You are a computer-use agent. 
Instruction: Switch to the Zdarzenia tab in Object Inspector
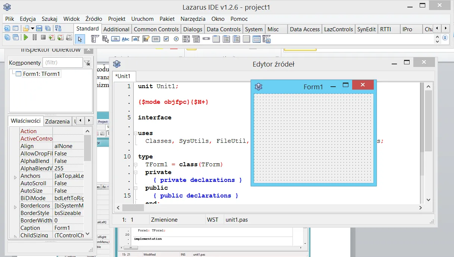[57, 121]
